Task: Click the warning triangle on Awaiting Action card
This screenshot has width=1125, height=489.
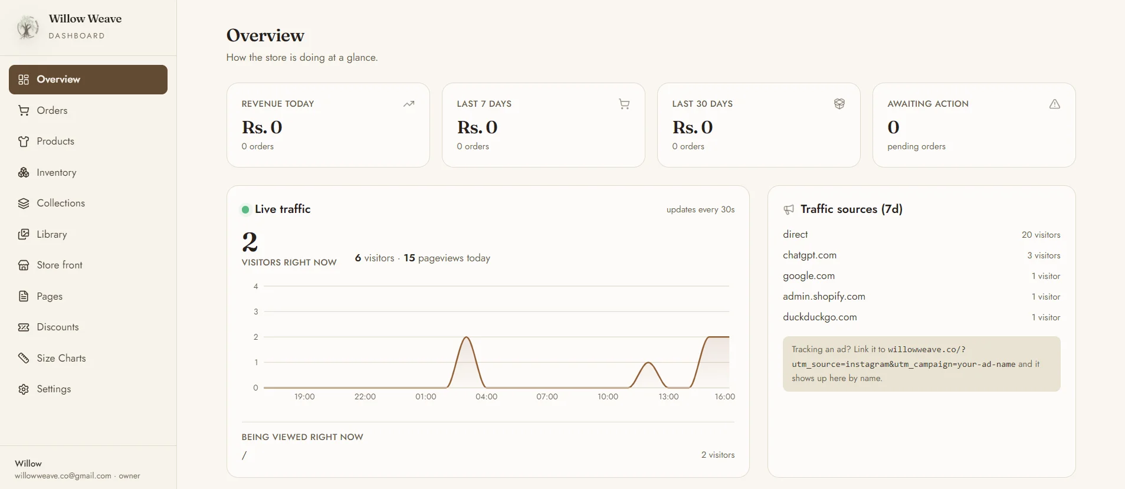Action: coord(1055,104)
